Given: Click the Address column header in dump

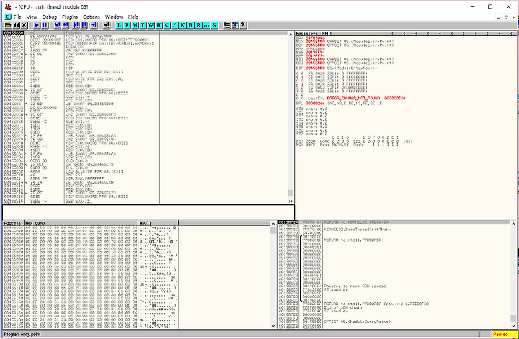Looking at the screenshot, I should tap(14, 223).
